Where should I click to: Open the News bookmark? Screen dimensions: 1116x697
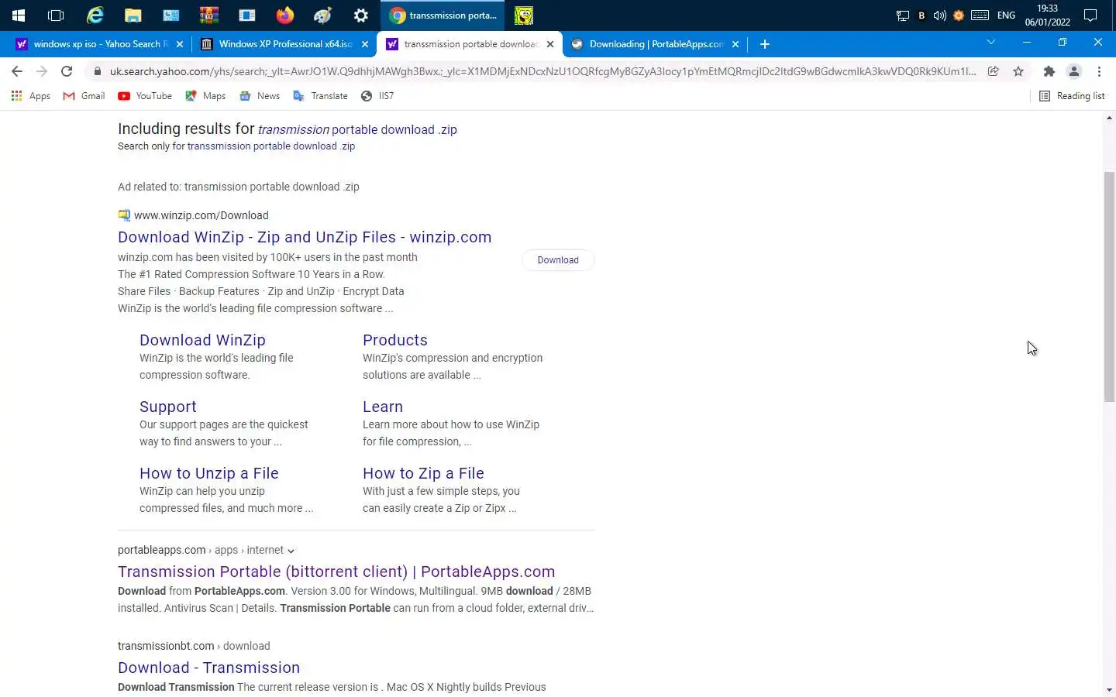260,96
